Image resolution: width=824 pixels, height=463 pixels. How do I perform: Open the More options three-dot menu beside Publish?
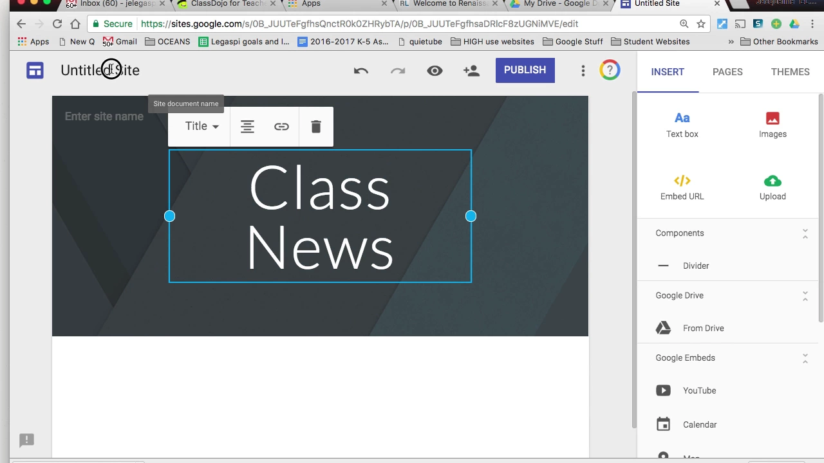click(x=583, y=71)
